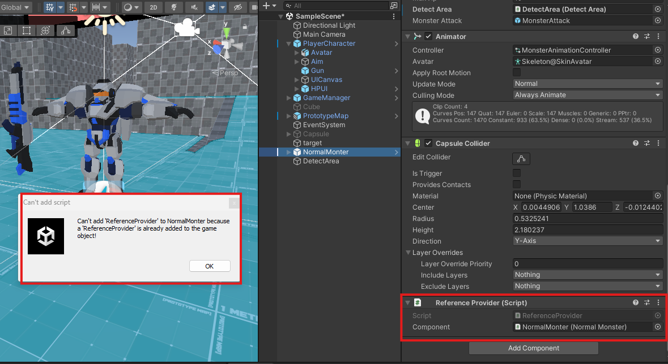Click the Hierarchy plus create button
The height and width of the screenshot is (364, 668).
point(269,6)
